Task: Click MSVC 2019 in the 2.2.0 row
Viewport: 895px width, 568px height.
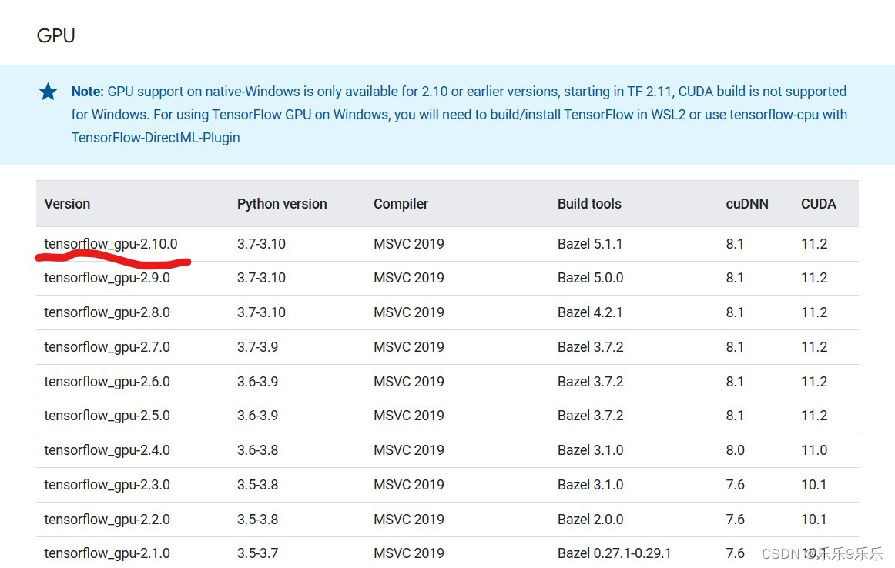Action: click(409, 520)
